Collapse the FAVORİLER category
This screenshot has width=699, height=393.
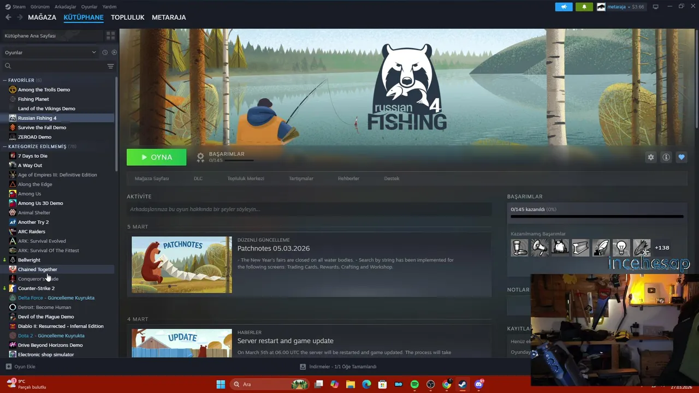click(5, 80)
